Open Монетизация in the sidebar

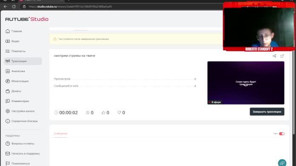pyautogui.click(x=17, y=81)
